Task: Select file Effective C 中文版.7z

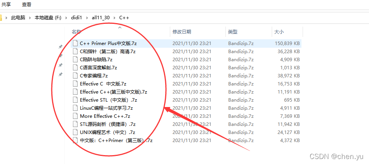Action: (x=103, y=84)
